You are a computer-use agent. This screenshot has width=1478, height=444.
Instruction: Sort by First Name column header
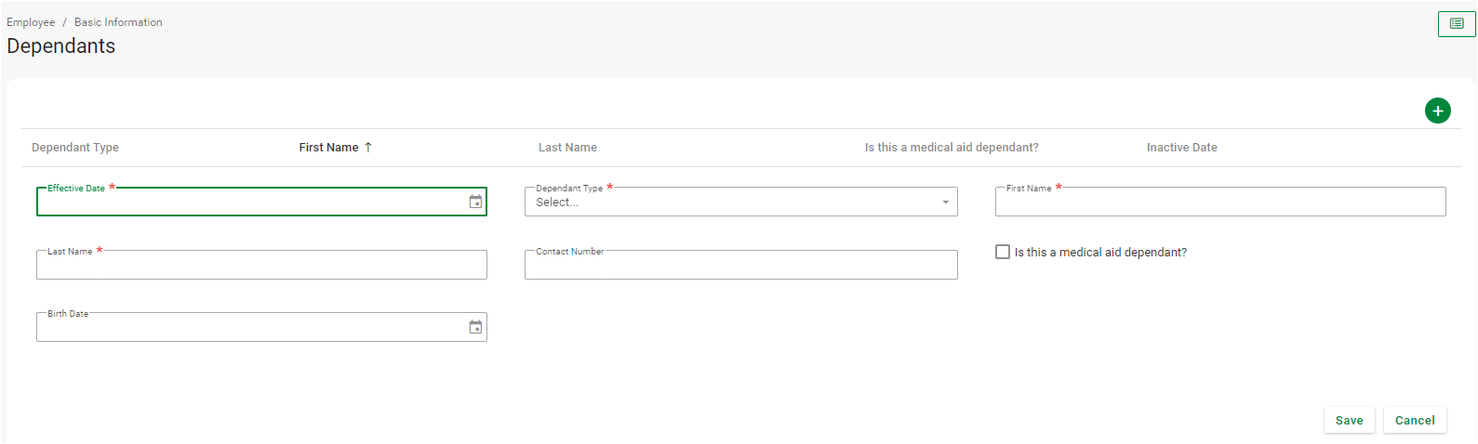coord(328,148)
